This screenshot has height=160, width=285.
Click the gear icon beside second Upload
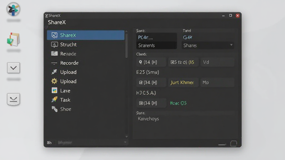(x=54, y=81)
